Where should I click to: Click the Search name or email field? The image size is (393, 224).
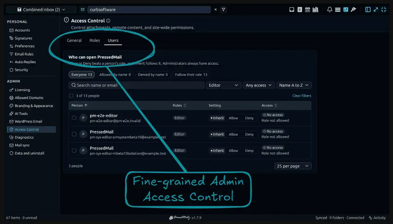point(137,85)
